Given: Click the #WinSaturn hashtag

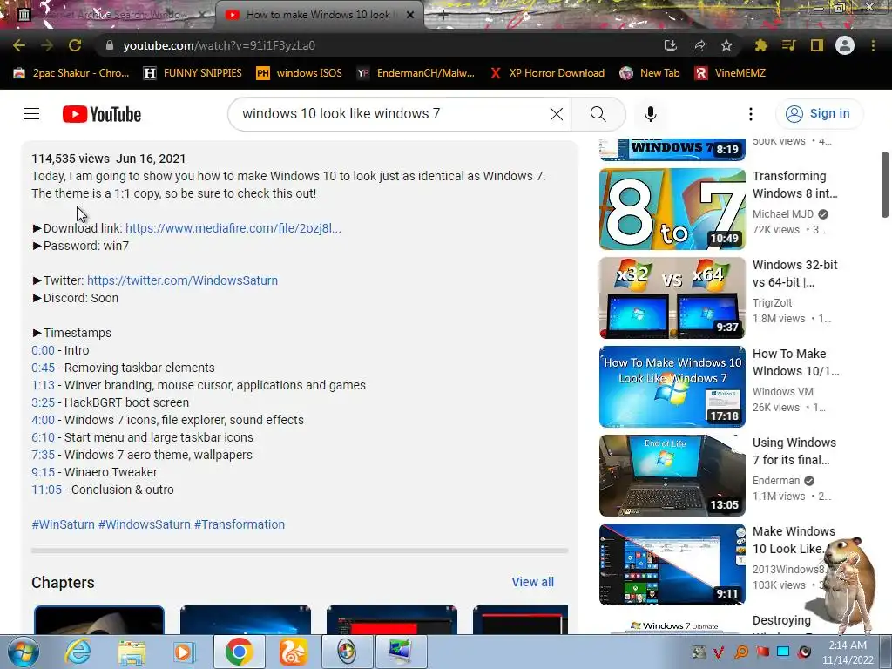Looking at the screenshot, I should click(x=63, y=524).
